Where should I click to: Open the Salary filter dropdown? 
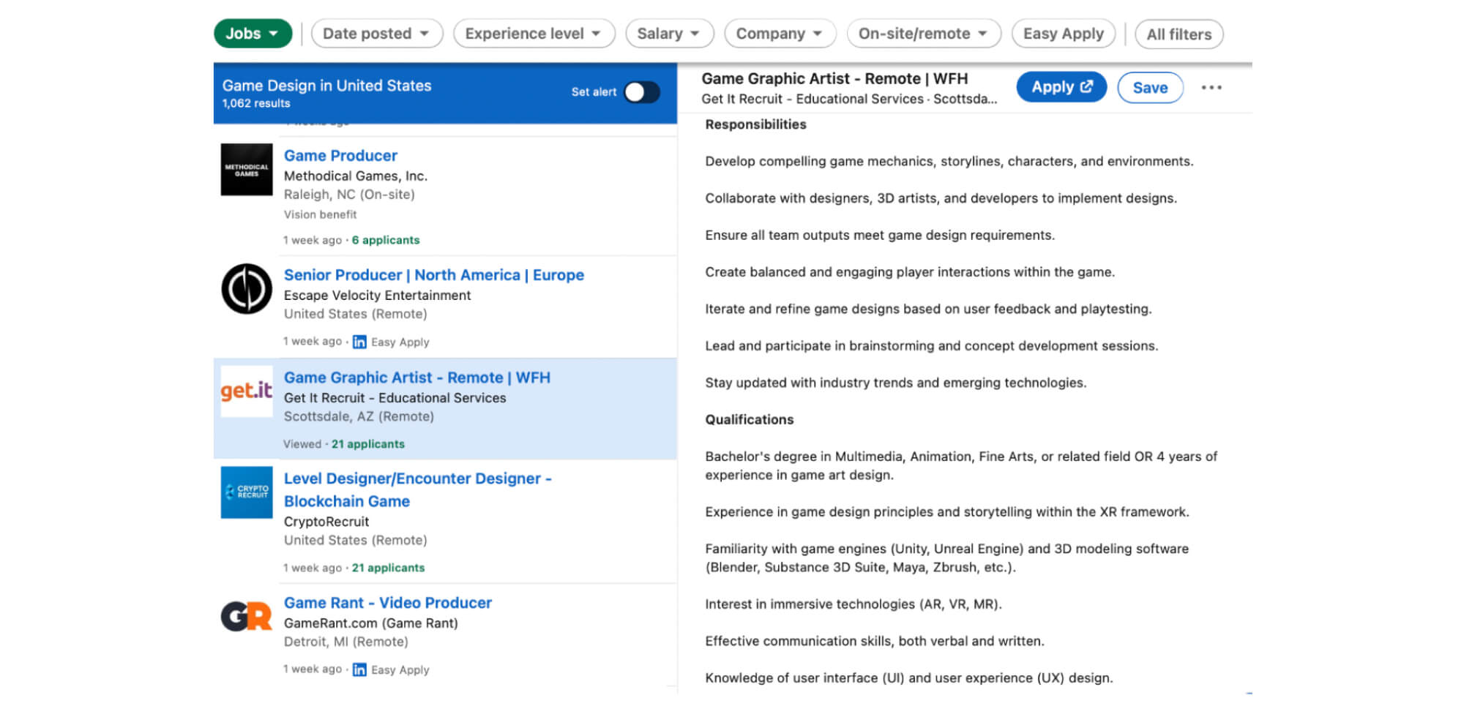[x=668, y=34]
